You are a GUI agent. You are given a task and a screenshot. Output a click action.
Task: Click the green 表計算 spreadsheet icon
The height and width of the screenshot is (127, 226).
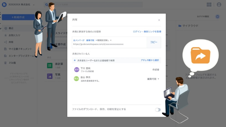50,66
